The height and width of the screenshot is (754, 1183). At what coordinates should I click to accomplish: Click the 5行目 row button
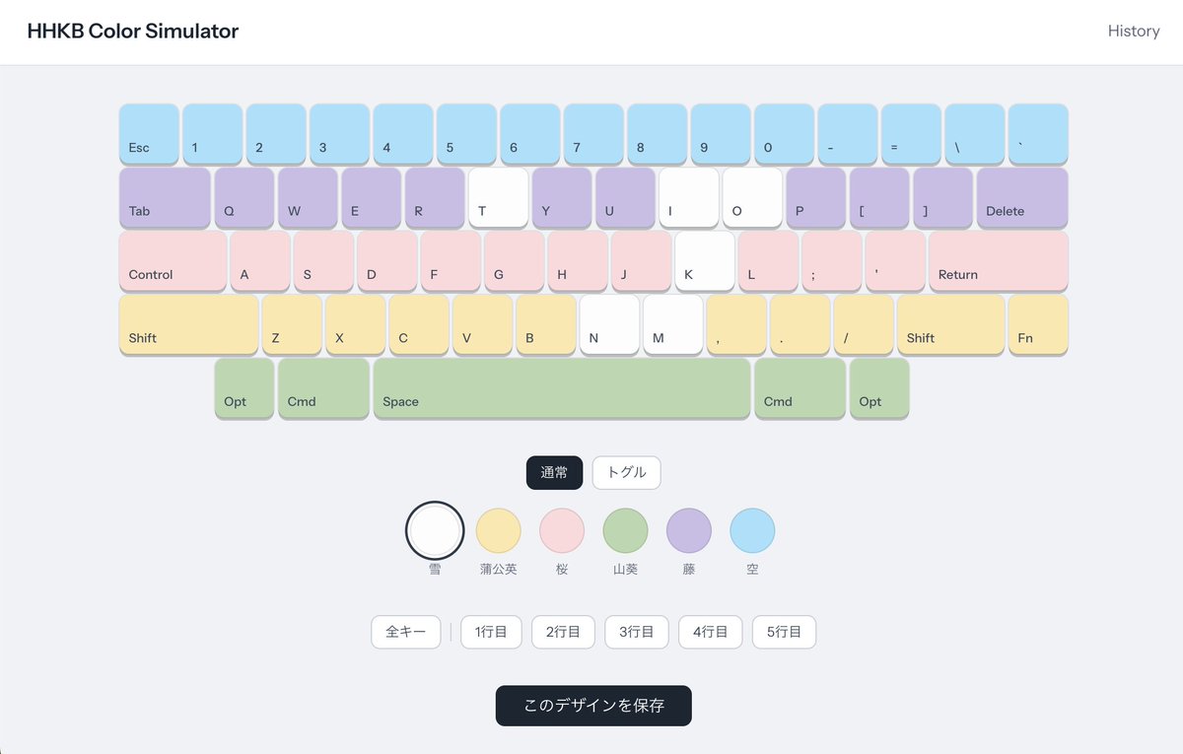tap(784, 632)
